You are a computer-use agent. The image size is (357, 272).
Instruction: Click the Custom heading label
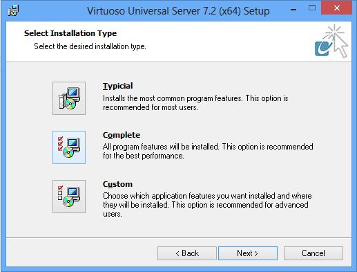pos(117,184)
